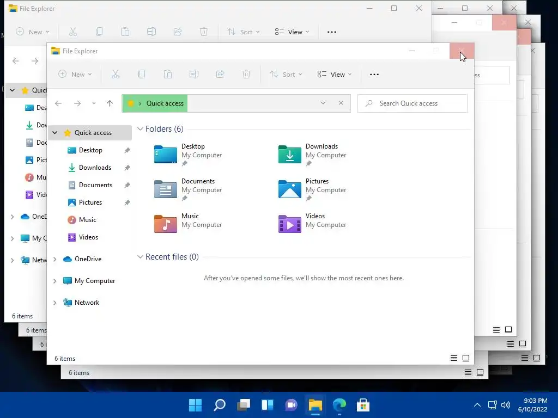This screenshot has height=418, width=558.
Task: Open the Windows Start menu
Action: (196, 405)
